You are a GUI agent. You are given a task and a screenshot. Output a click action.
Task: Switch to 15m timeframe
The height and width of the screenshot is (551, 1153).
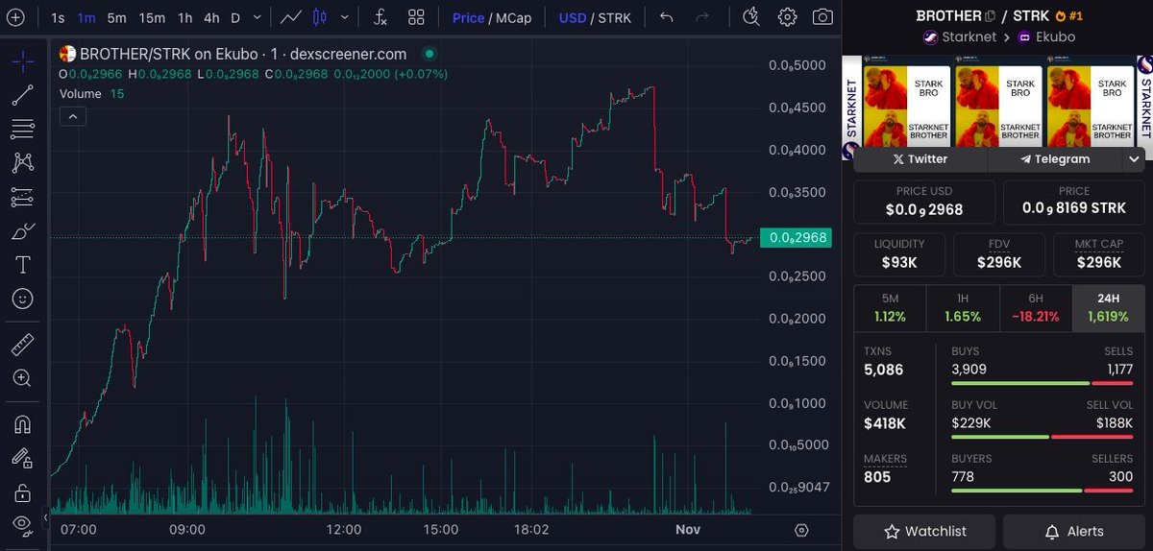pyautogui.click(x=152, y=17)
